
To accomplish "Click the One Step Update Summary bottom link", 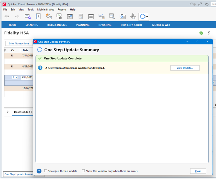I will pos(19,174).
